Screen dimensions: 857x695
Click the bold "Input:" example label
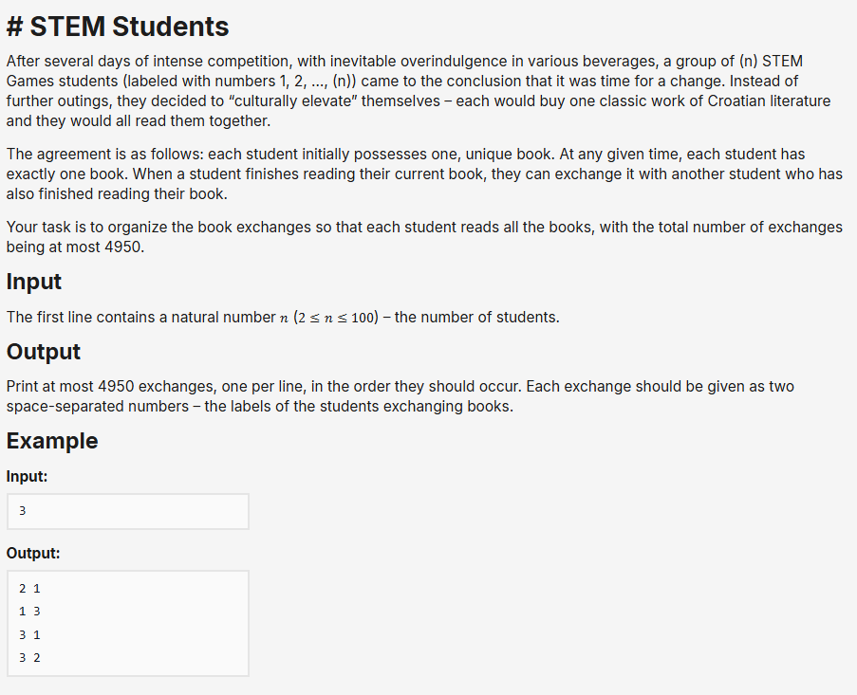click(x=27, y=477)
